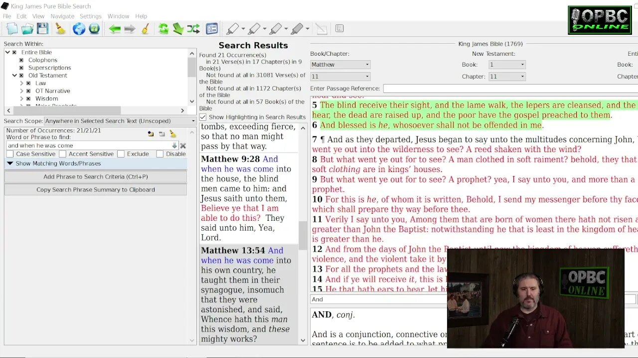Viewport: 638px width, 358px height.
Task: Collapse the Entire Bible tree node
Action: click(x=7, y=52)
